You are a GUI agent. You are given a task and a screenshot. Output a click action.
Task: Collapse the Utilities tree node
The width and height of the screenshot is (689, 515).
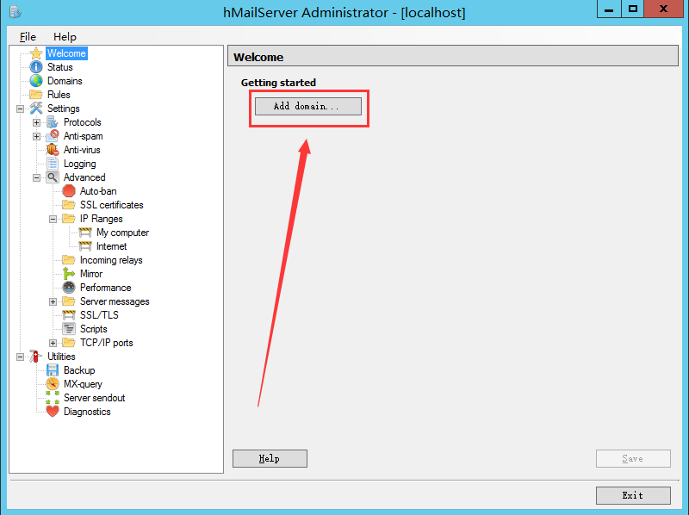[20, 357]
